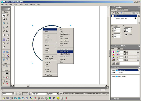The height and width of the screenshot is (101, 141).
Task: Toggle the Closed checkbox
Action: 126,34
